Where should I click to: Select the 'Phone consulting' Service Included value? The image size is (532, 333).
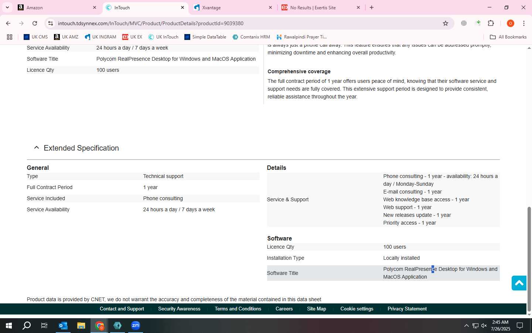(163, 198)
